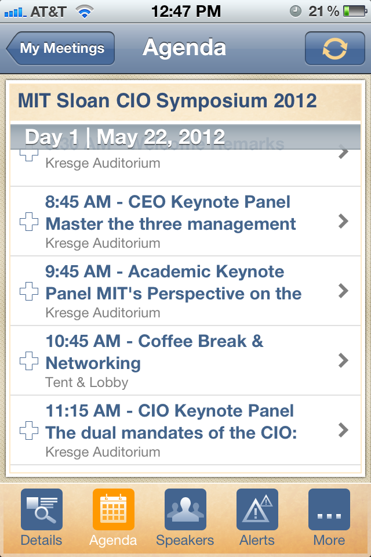Screen dimensions: 371x557
Task: Go back to My Meetings
Action: point(61,48)
